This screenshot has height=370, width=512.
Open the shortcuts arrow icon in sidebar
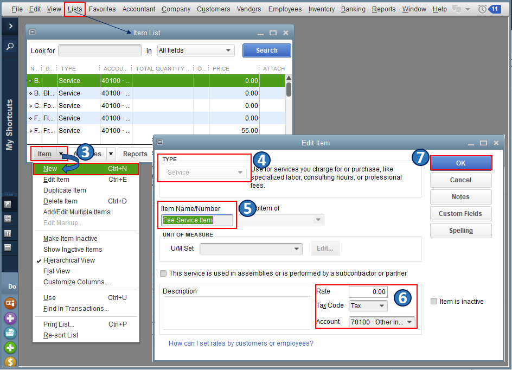pos(8,205)
